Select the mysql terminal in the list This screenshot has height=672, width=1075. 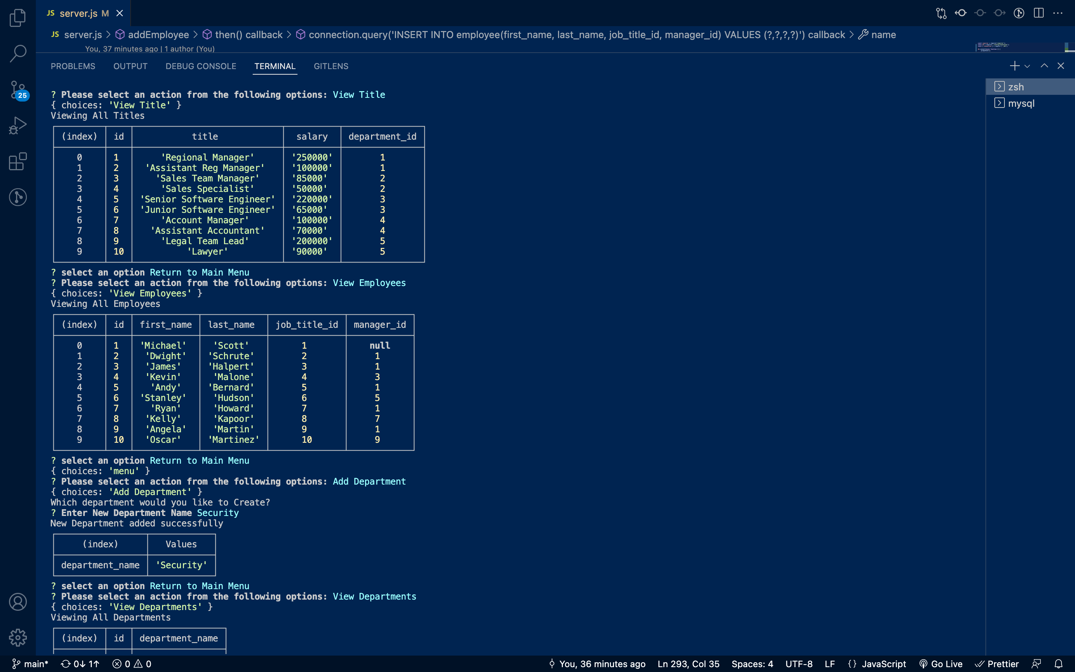pyautogui.click(x=1030, y=103)
